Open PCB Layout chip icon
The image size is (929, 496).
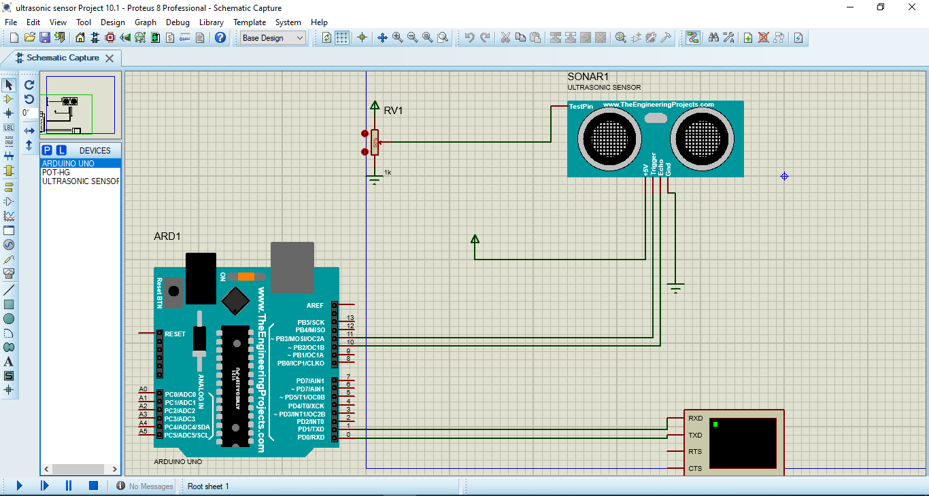coord(110,38)
